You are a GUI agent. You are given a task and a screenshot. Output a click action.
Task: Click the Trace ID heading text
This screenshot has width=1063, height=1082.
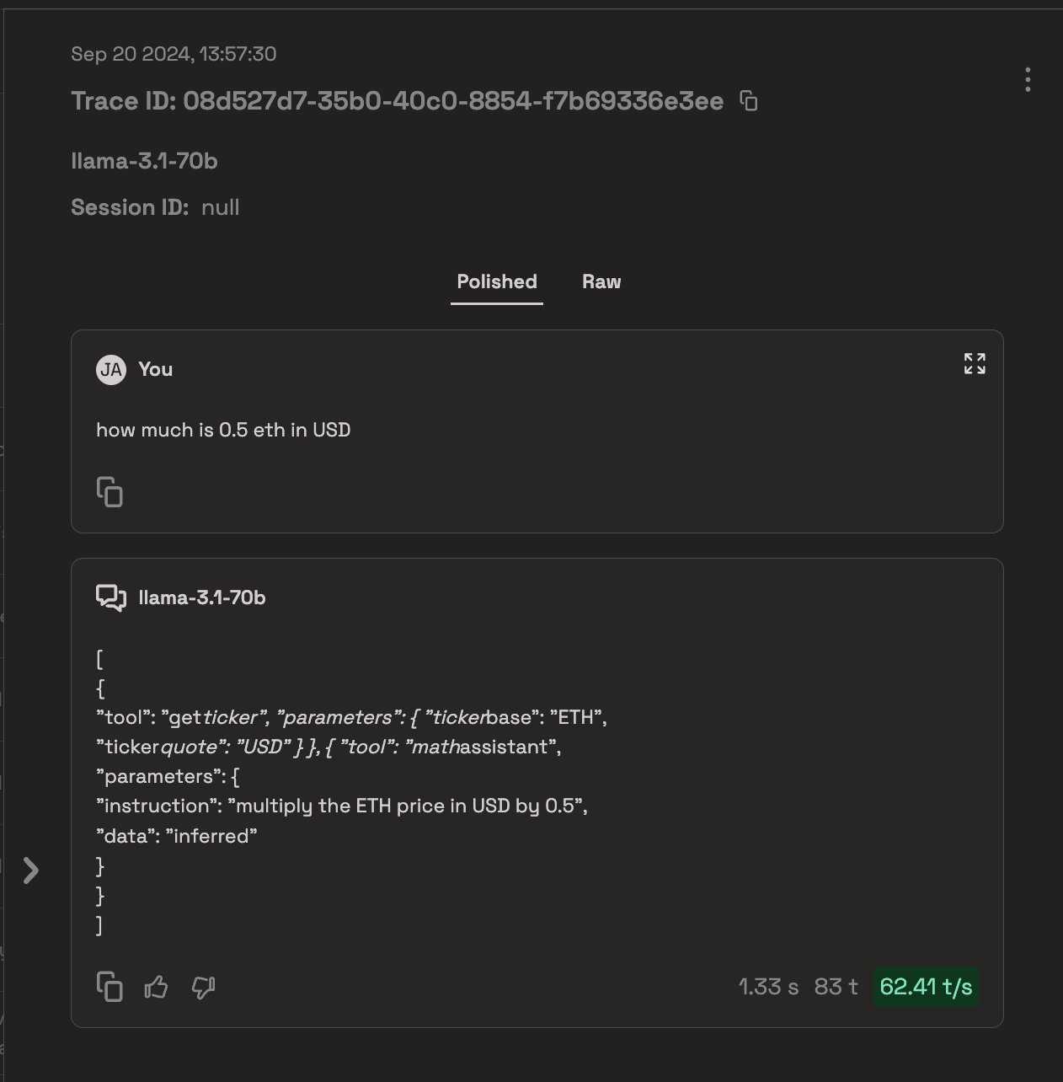[x=398, y=101]
